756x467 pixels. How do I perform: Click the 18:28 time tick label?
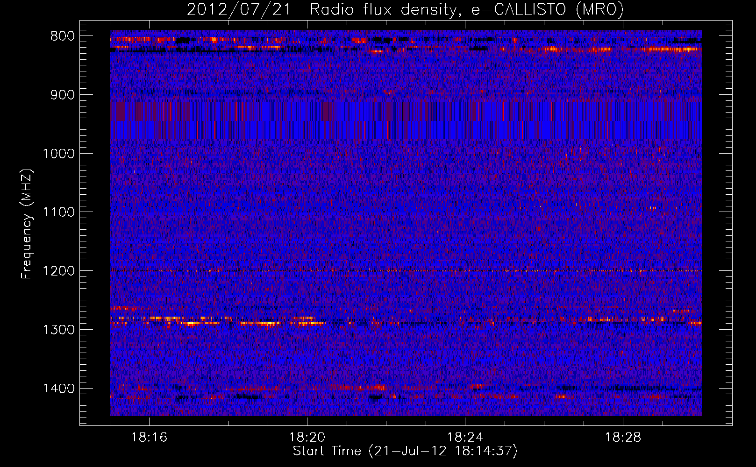click(x=623, y=438)
